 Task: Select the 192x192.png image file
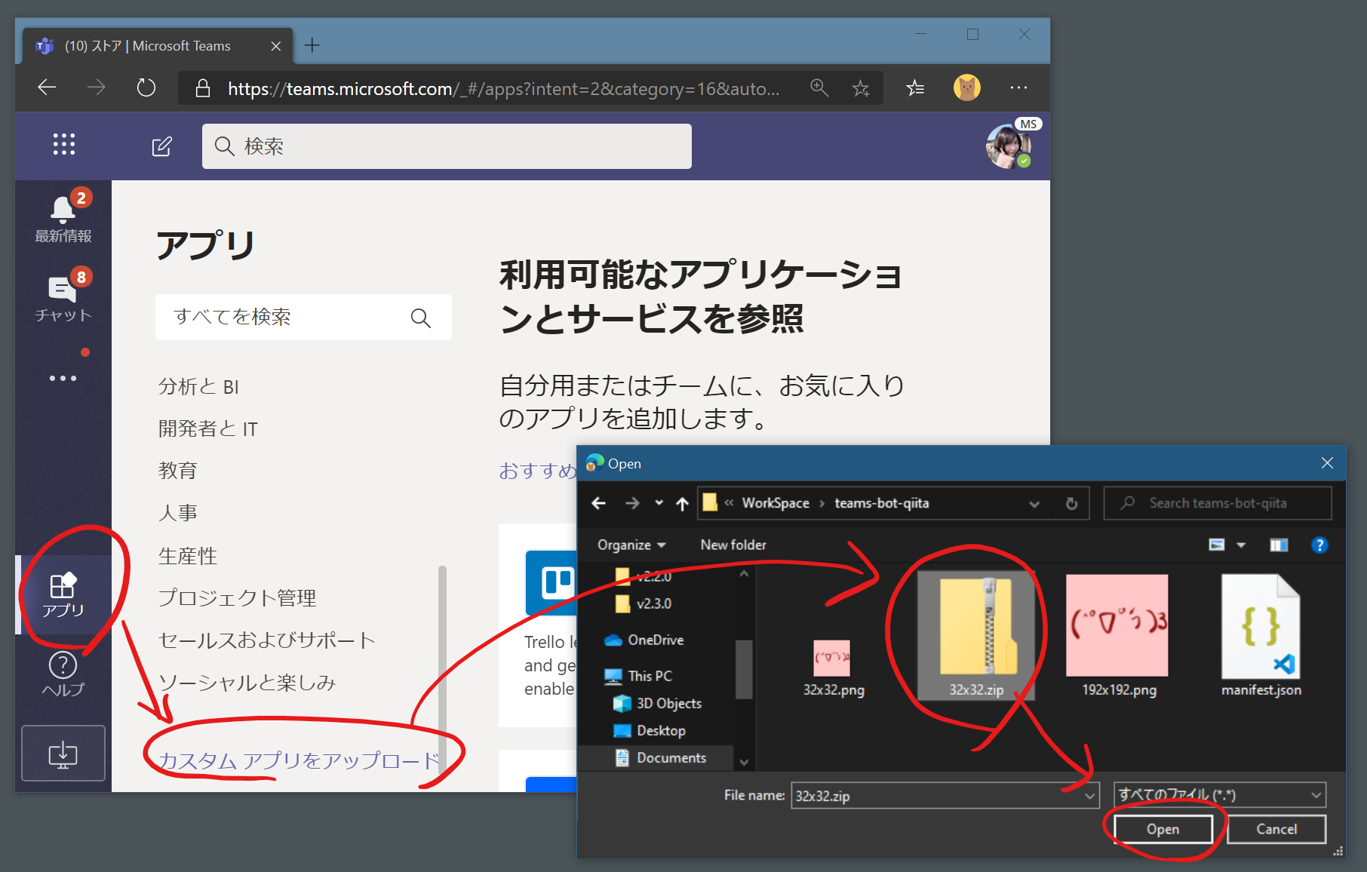[1118, 636]
